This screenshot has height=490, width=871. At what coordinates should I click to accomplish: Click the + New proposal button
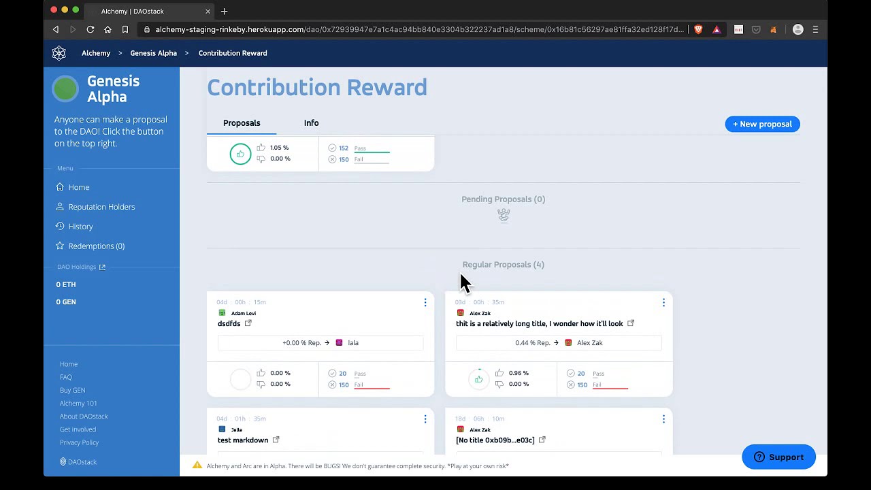pos(762,124)
